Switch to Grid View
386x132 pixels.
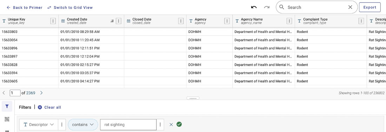pos(70,8)
